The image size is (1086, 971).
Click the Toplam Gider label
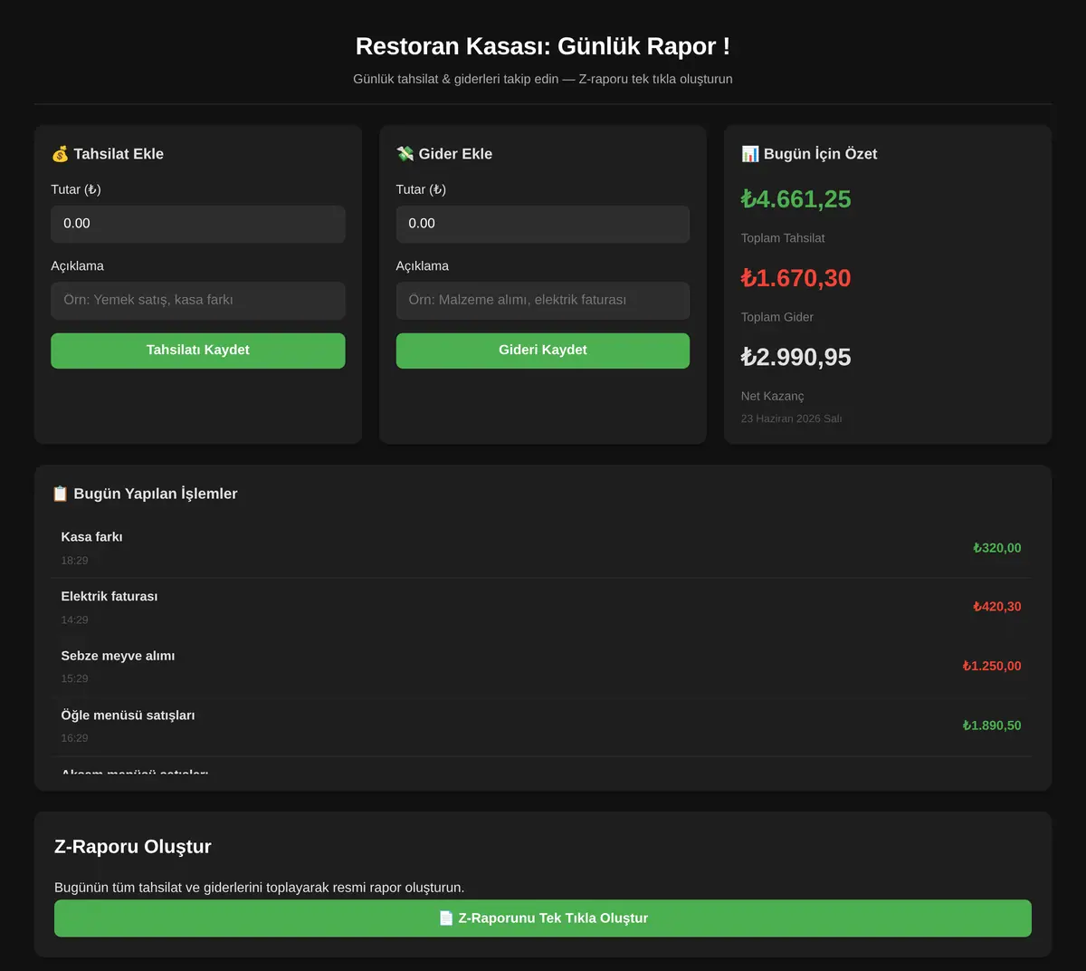777,317
